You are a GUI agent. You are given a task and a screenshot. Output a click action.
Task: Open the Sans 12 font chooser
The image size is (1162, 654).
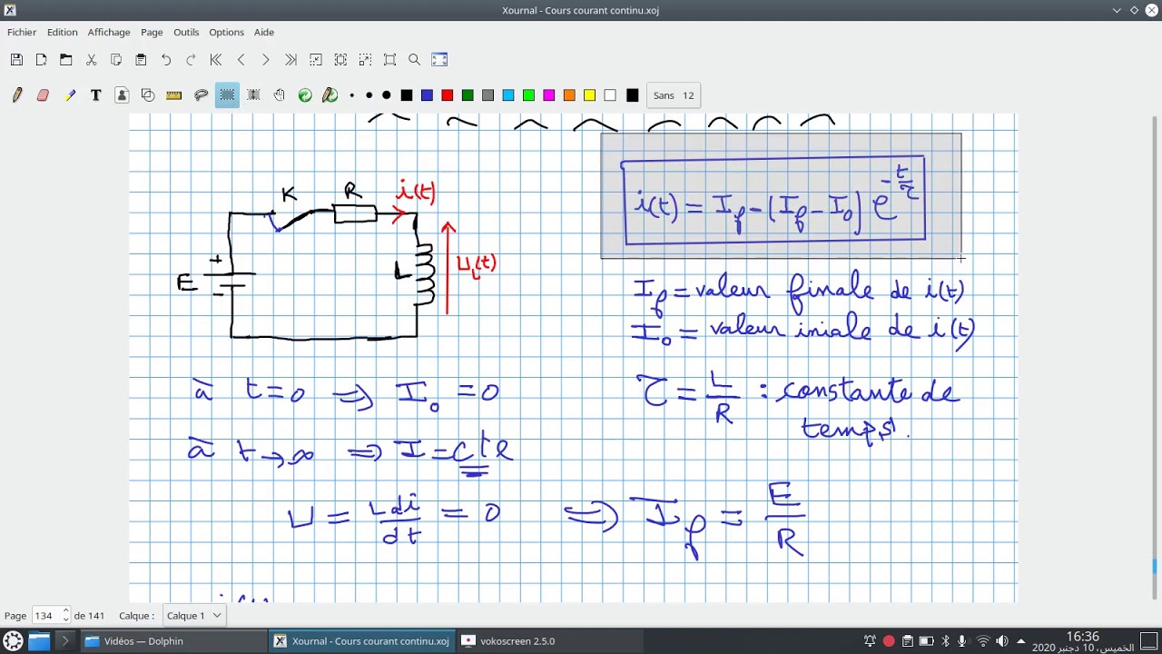(x=673, y=95)
